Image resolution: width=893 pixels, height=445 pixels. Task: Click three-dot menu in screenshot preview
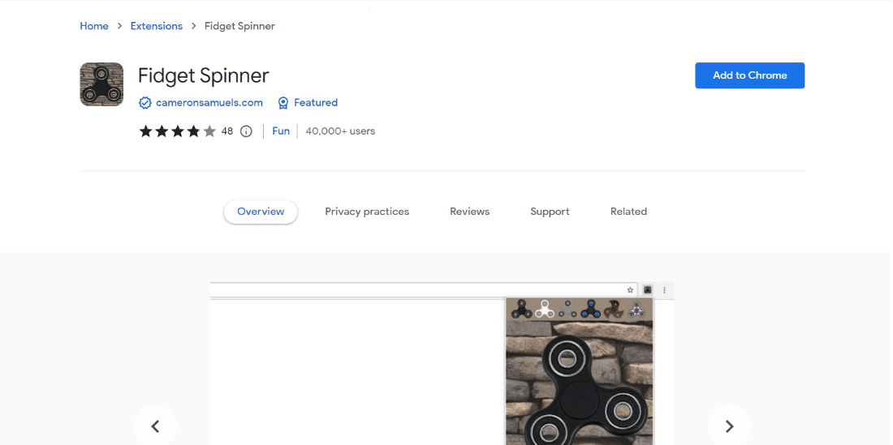(x=664, y=290)
